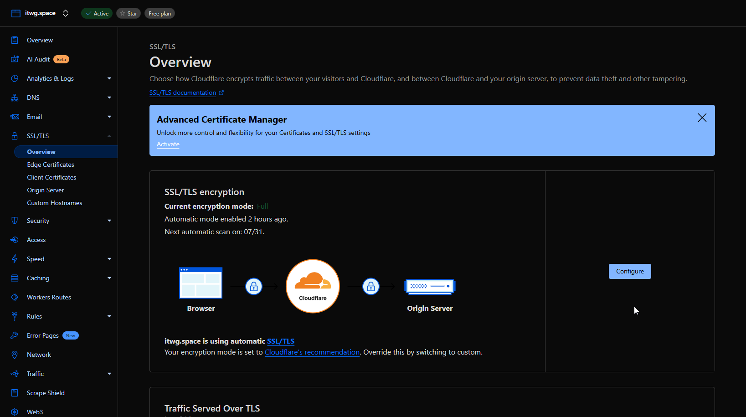Image resolution: width=746 pixels, height=417 pixels.
Task: Click the Scrape Shield document icon
Action: [15, 393]
